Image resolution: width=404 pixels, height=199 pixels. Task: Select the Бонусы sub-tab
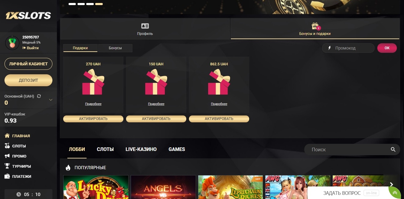click(115, 48)
